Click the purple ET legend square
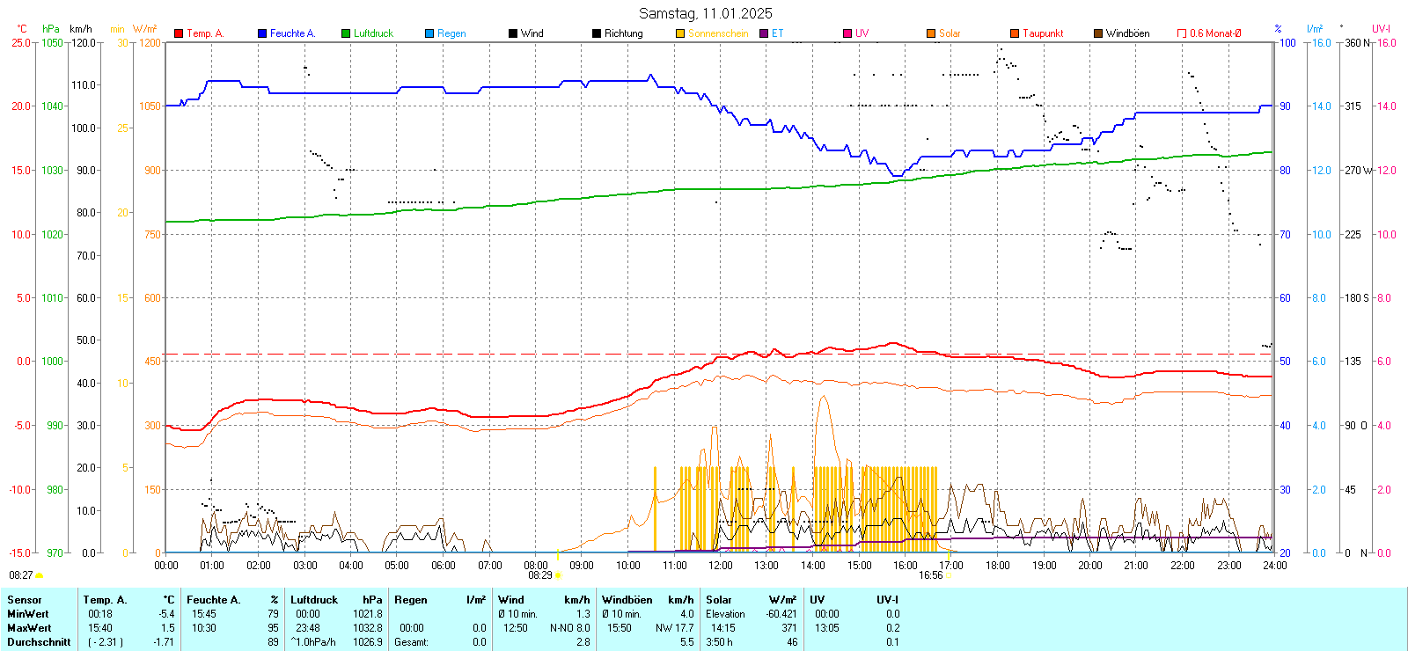The image size is (1408, 651). pos(764,33)
